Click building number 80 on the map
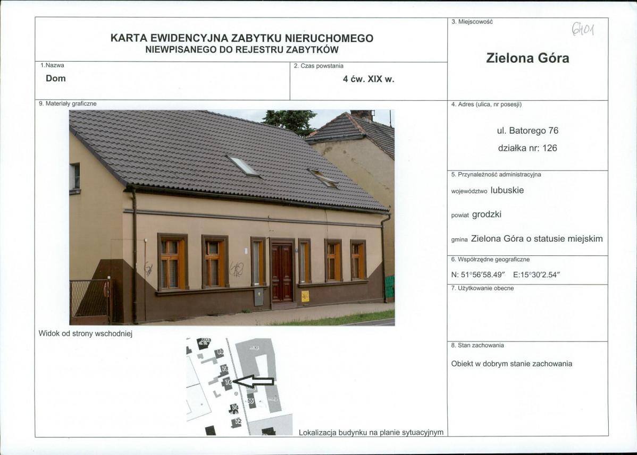The height and width of the screenshot is (455, 637). pyautogui.click(x=220, y=352)
